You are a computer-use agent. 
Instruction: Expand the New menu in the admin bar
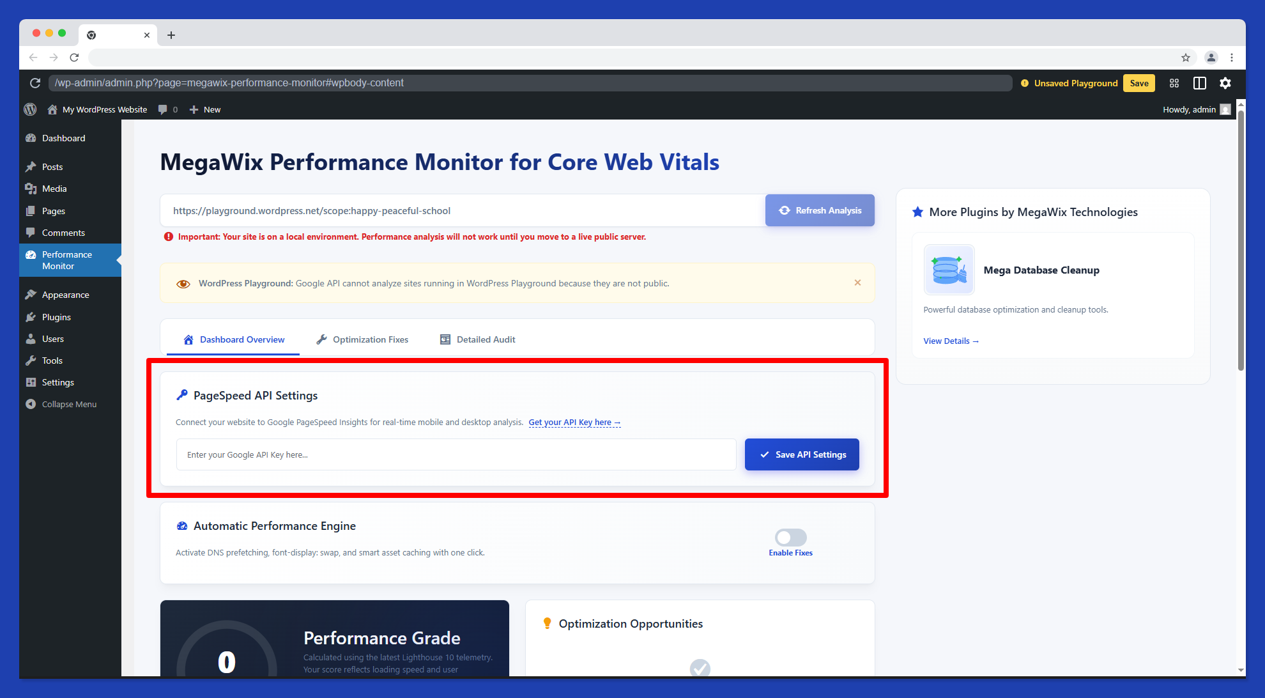[x=204, y=109]
